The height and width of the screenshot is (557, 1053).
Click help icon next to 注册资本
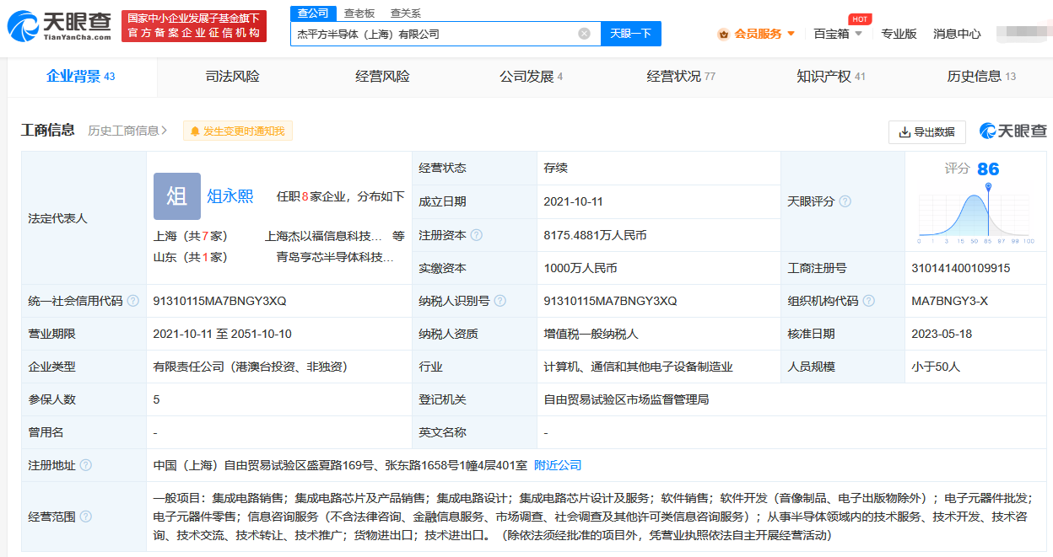[x=476, y=235]
